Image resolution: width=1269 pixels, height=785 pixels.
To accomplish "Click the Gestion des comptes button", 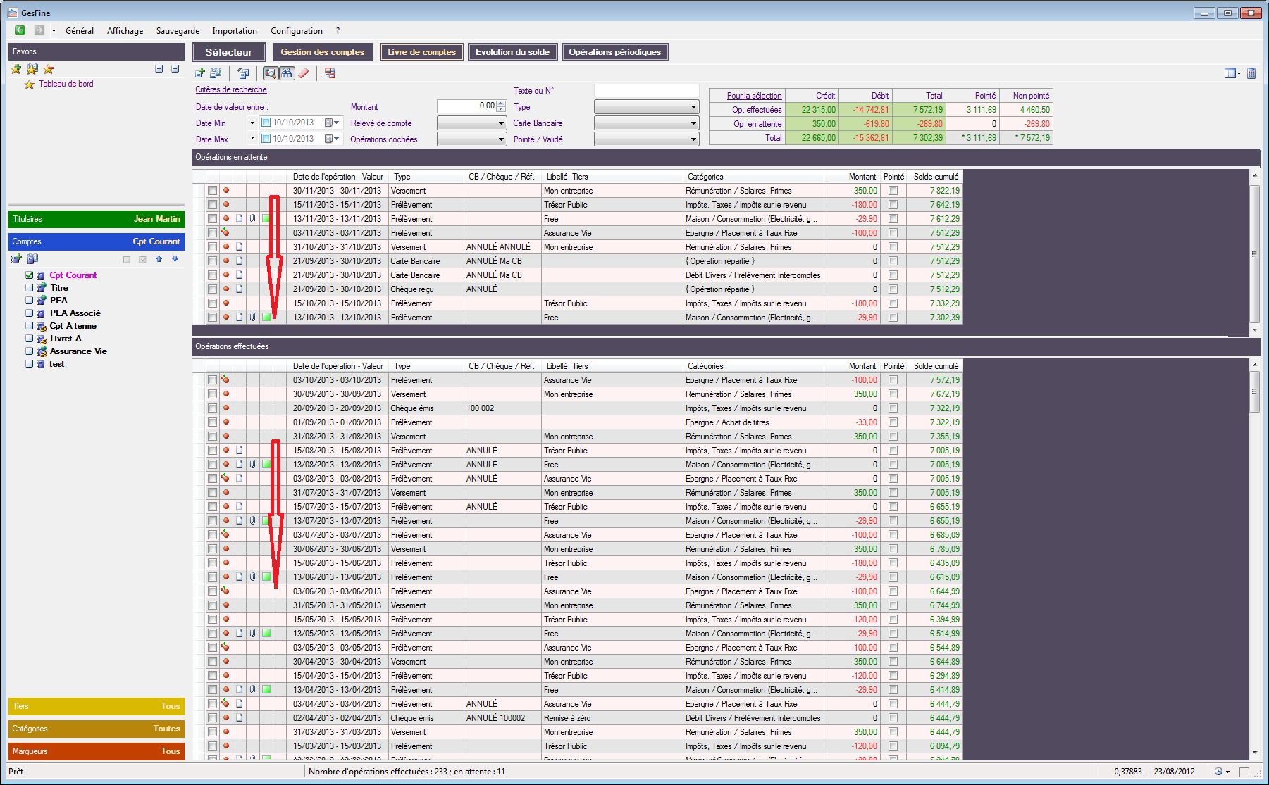I will point(322,52).
